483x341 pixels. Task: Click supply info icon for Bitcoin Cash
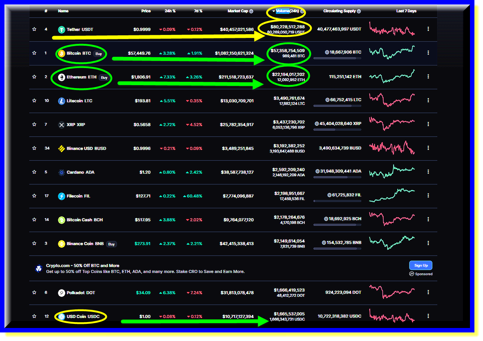(x=326, y=219)
